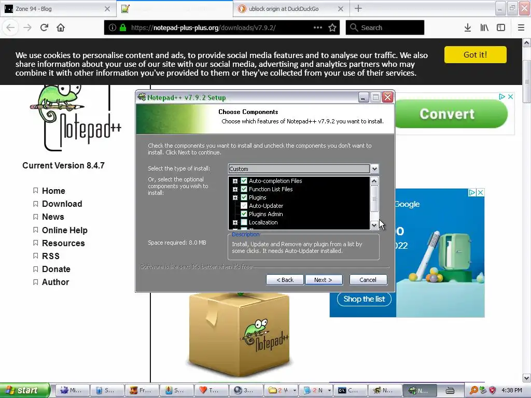Switch to the Zone 94 - Blog tab
The image size is (531, 398).
(x=58, y=9)
